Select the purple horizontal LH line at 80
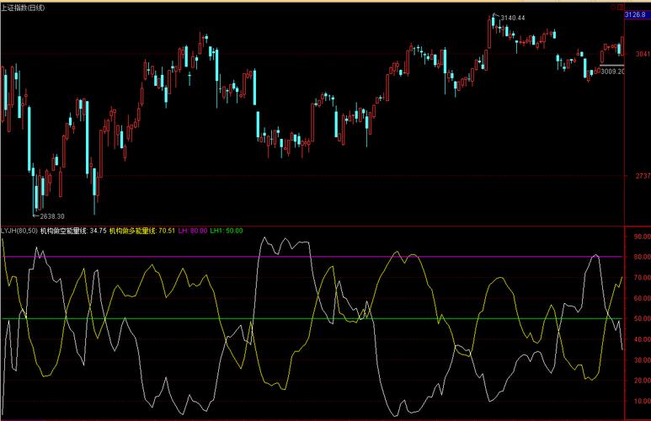 [312, 257]
